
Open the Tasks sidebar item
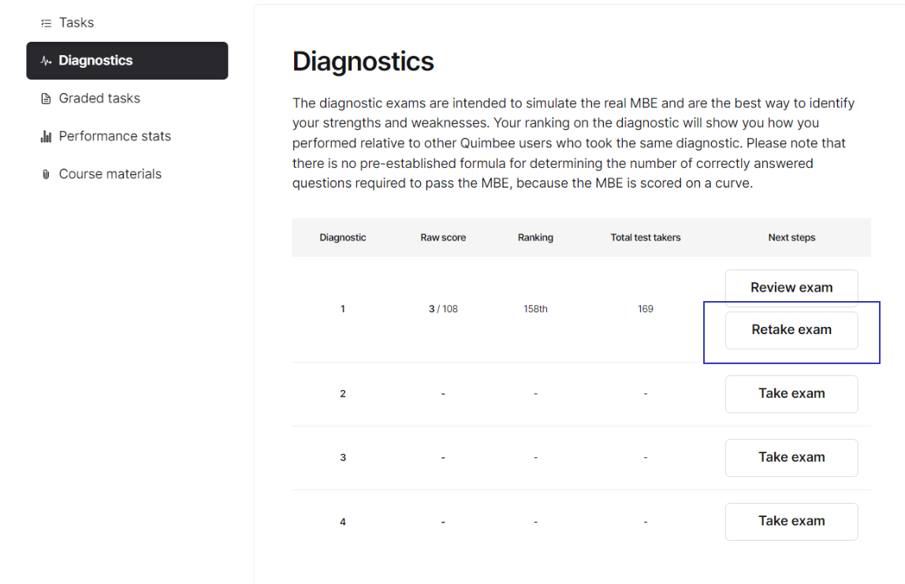pyautogui.click(x=127, y=23)
